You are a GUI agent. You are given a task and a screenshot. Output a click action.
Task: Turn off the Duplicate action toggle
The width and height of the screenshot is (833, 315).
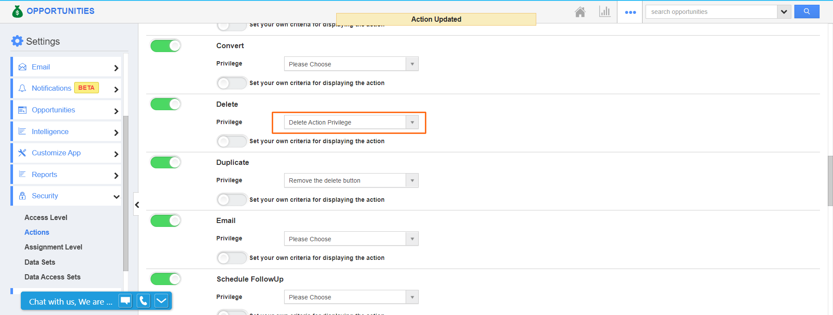165,162
